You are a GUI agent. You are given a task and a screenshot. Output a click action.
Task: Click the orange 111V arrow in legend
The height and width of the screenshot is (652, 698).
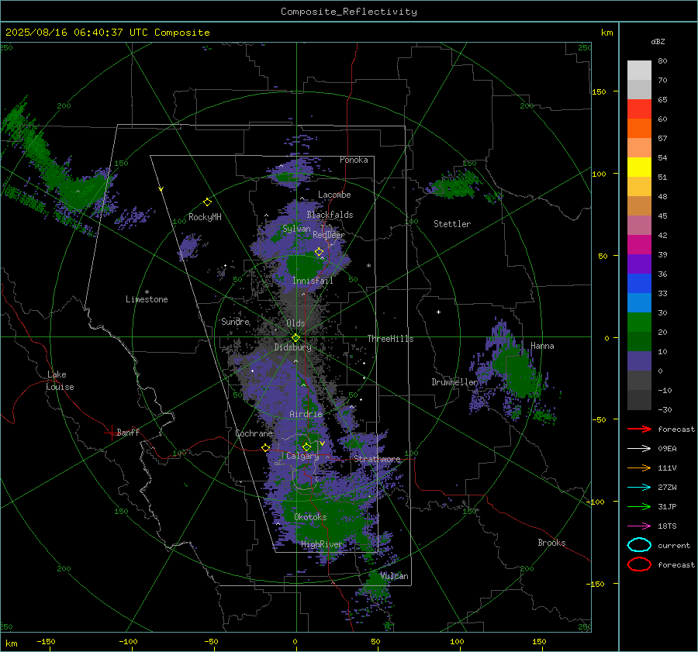(639, 467)
